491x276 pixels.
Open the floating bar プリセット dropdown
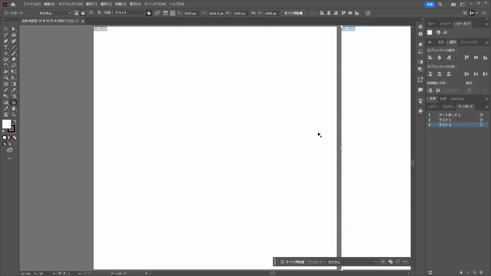tap(352, 262)
